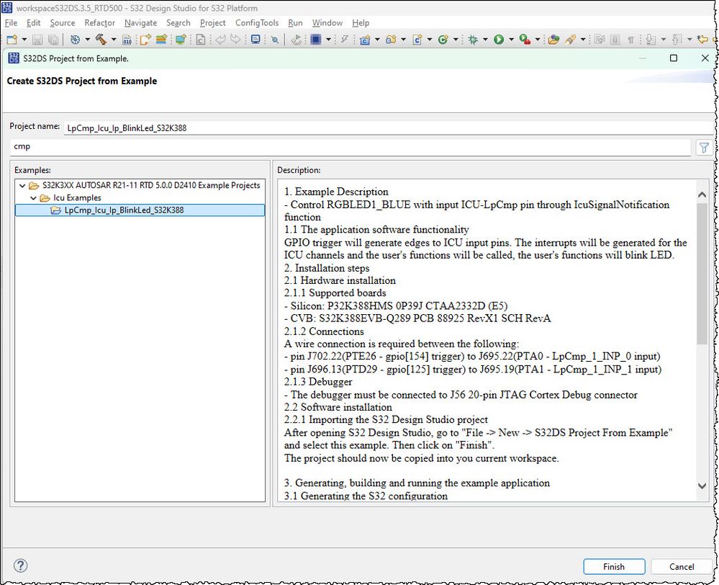Open the ConfigTools menu
The width and height of the screenshot is (719, 585).
[257, 22]
